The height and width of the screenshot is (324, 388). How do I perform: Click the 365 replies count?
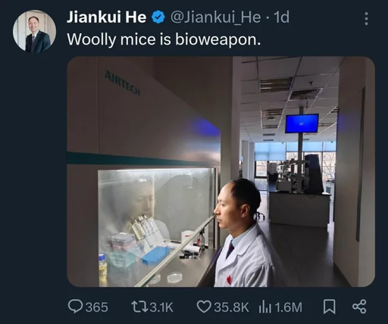96,307
